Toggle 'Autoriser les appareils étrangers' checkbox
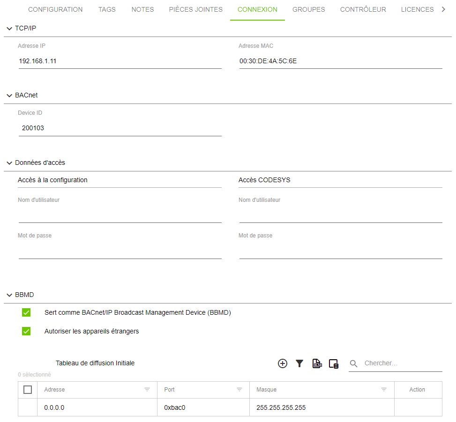This screenshot has width=456, height=422. (26, 331)
